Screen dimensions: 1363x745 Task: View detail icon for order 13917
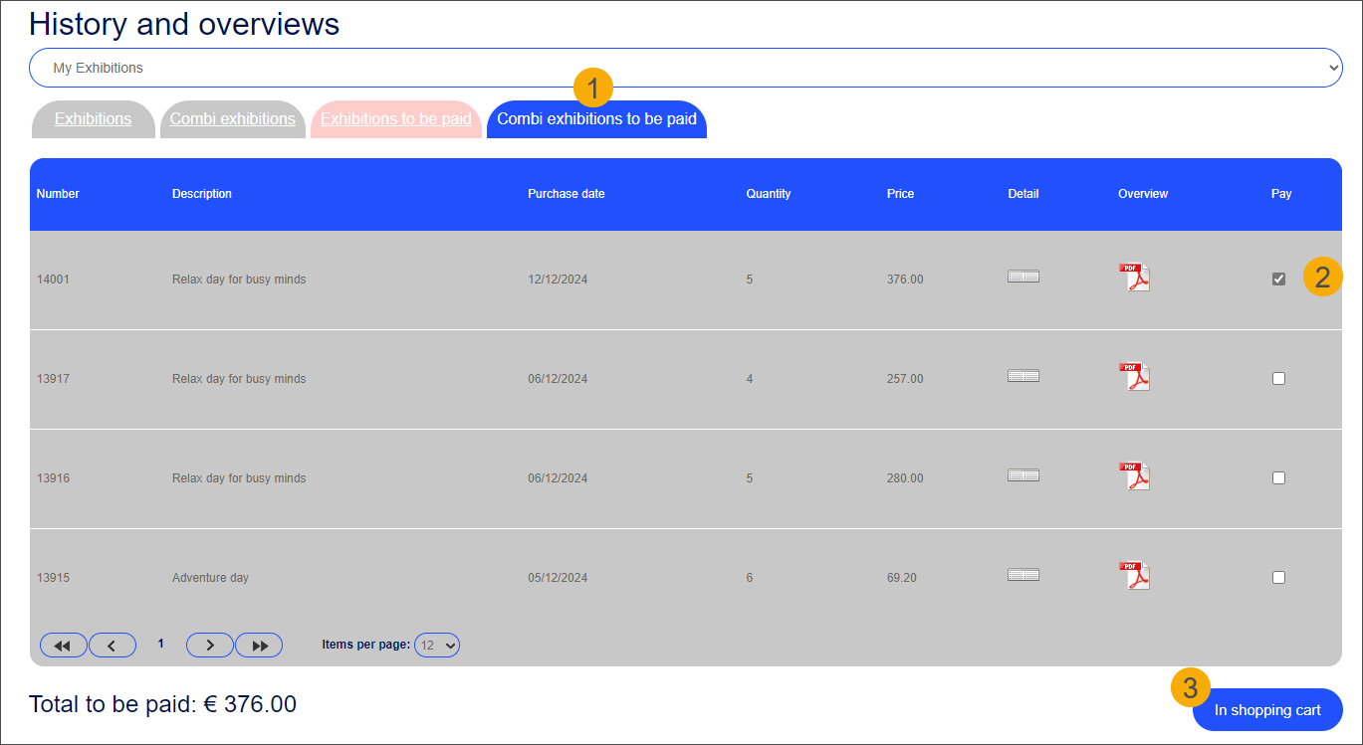coord(1022,376)
